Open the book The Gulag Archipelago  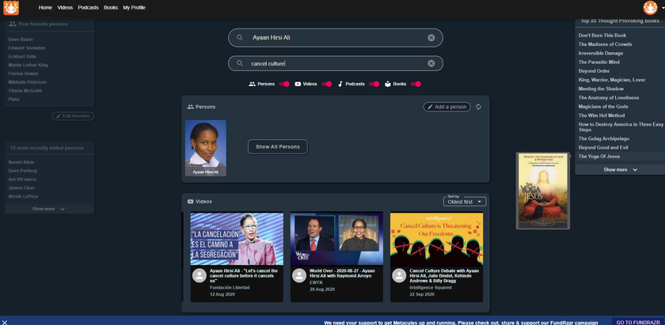(604, 138)
